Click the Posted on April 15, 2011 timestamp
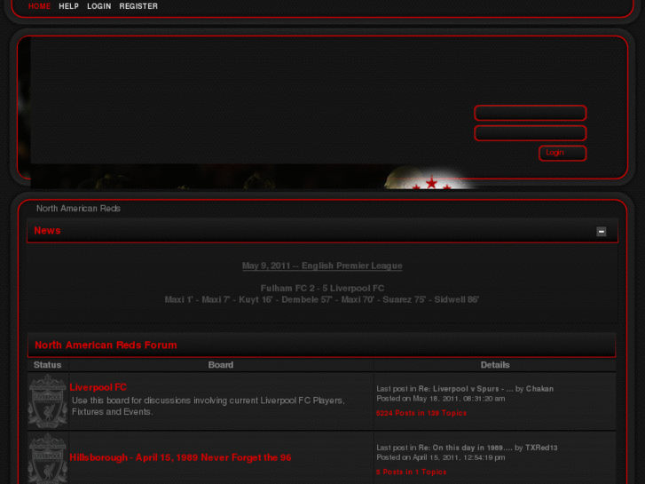The height and width of the screenshot is (484, 645). coord(441,457)
